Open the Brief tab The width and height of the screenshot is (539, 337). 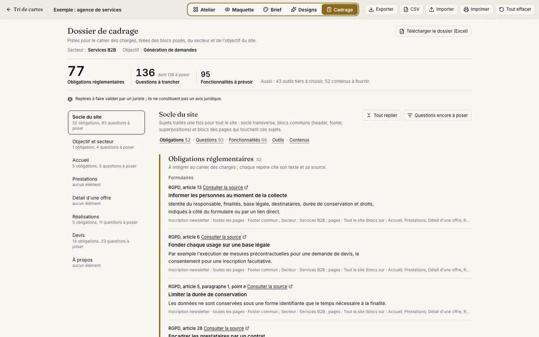click(272, 9)
